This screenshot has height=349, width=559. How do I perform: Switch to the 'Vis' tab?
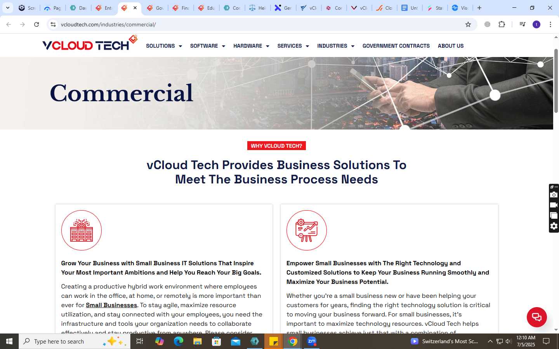[460, 8]
